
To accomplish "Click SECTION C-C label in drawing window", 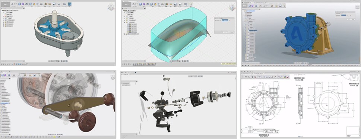I will pyautogui.click(x=354, y=83).
